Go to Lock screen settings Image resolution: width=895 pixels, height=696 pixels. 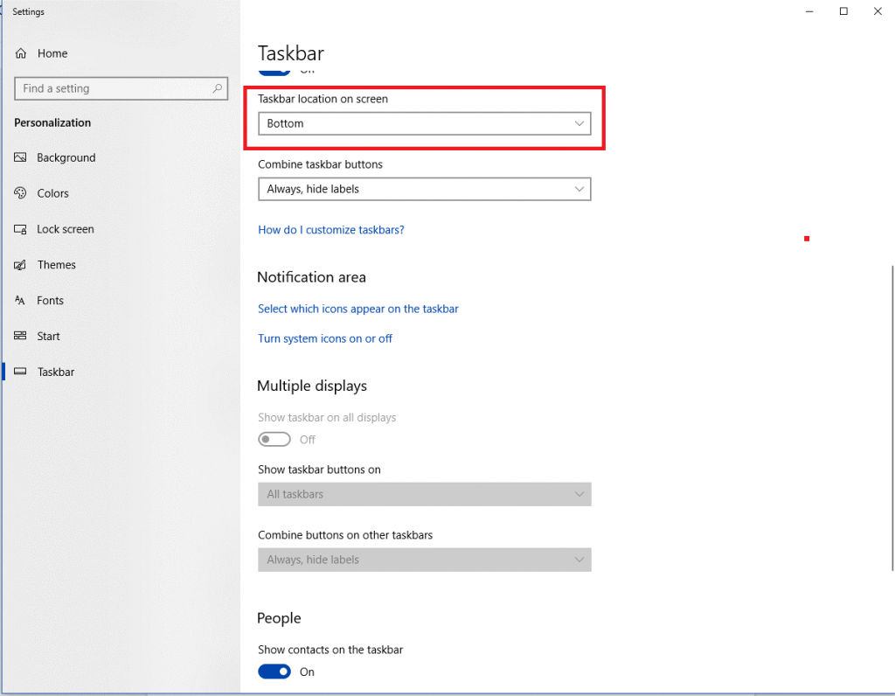pyautogui.click(x=121, y=229)
